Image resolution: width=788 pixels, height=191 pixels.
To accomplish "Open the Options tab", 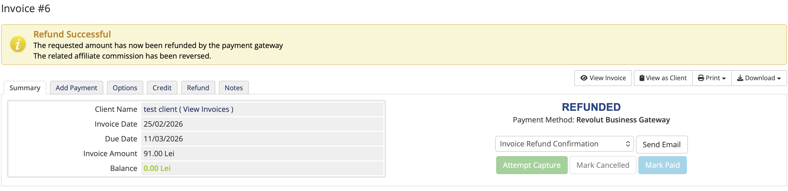I will (x=125, y=88).
